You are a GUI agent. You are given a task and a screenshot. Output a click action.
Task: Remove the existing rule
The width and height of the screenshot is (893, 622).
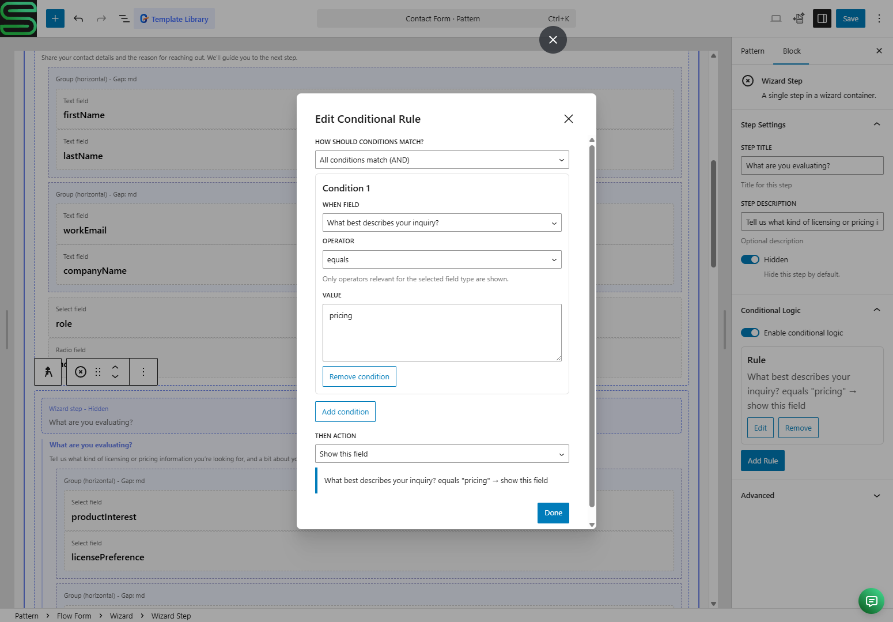pyautogui.click(x=798, y=428)
